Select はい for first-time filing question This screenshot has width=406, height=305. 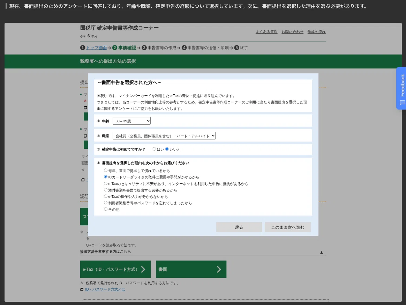(154, 149)
